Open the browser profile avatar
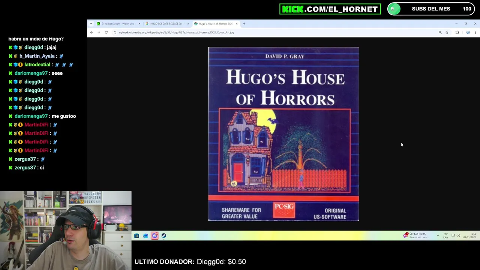Image resolution: width=480 pixels, height=270 pixels. tap(468, 32)
